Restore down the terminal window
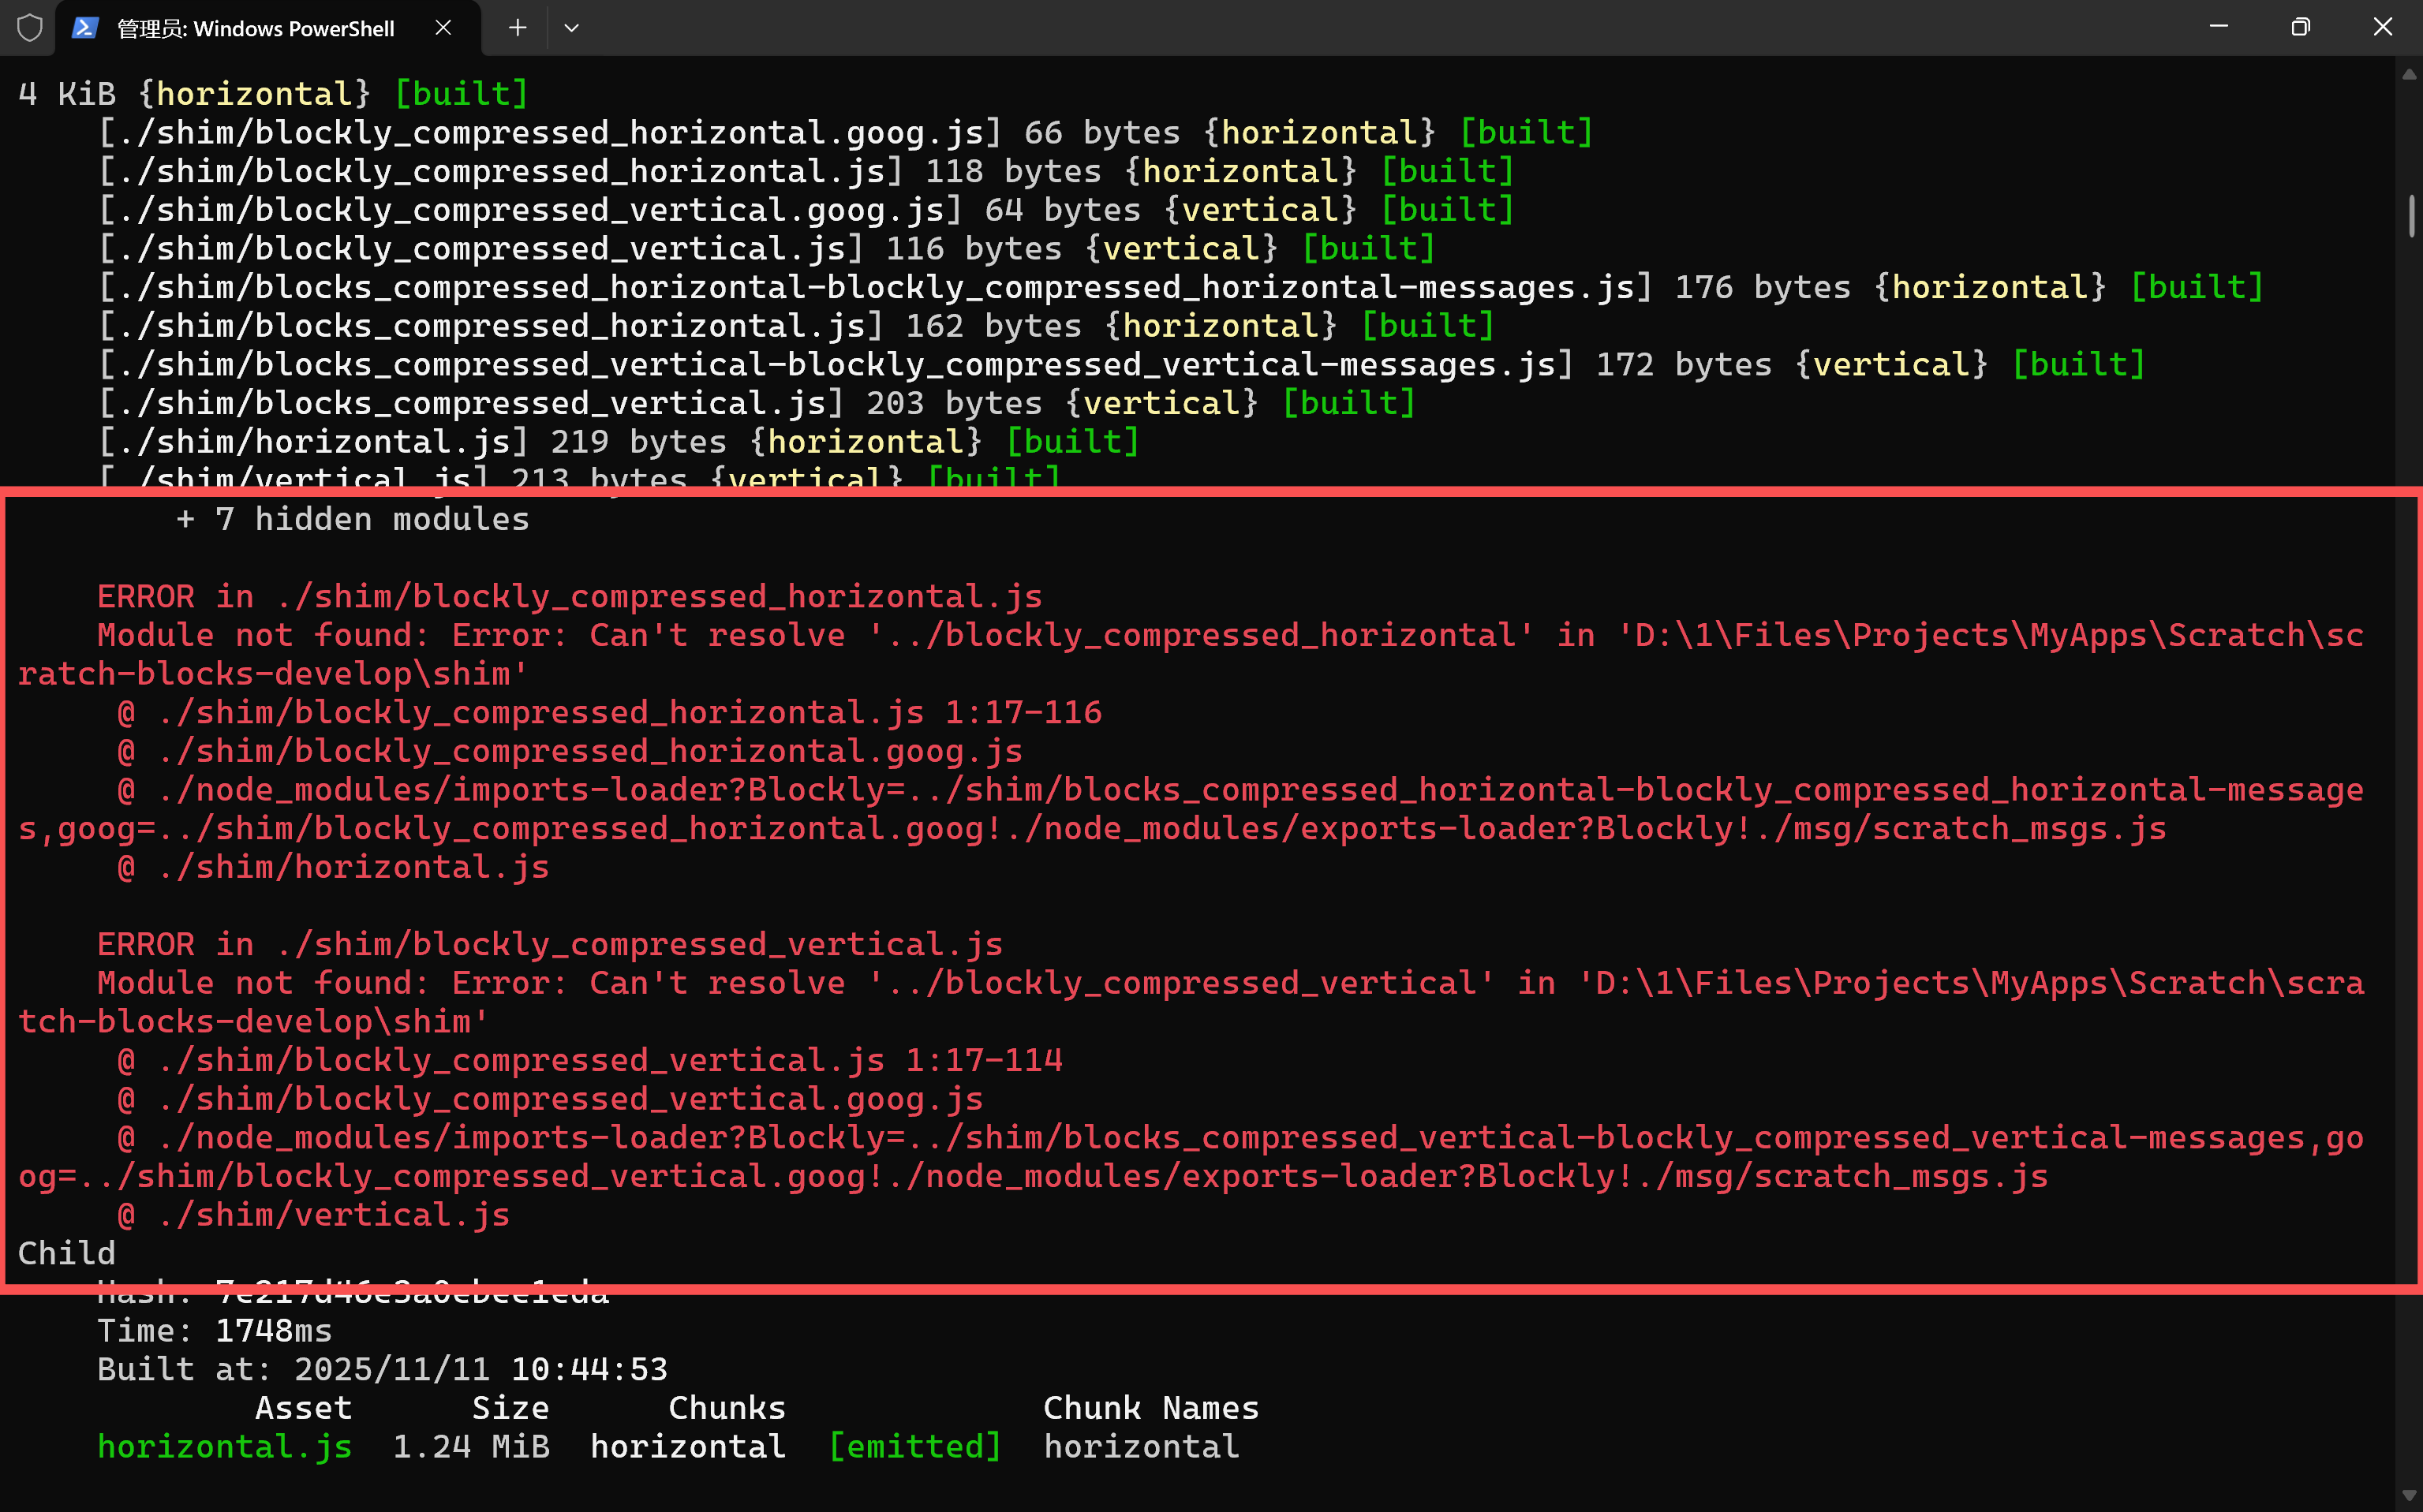Viewport: 2423px width, 1512px height. (2300, 27)
